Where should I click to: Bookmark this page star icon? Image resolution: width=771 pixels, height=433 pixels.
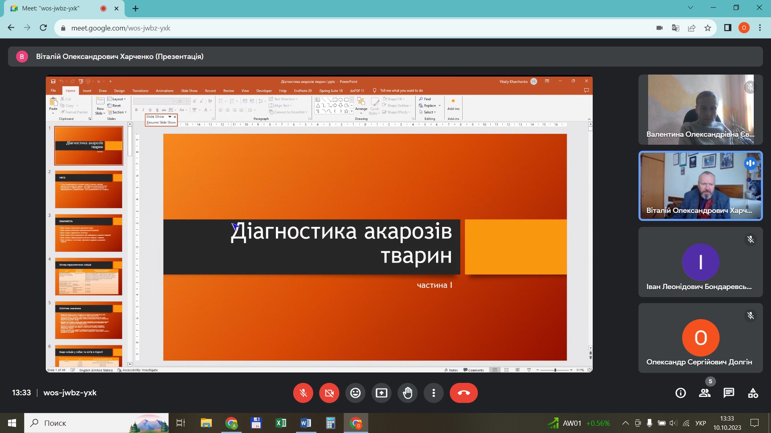pyautogui.click(x=708, y=28)
